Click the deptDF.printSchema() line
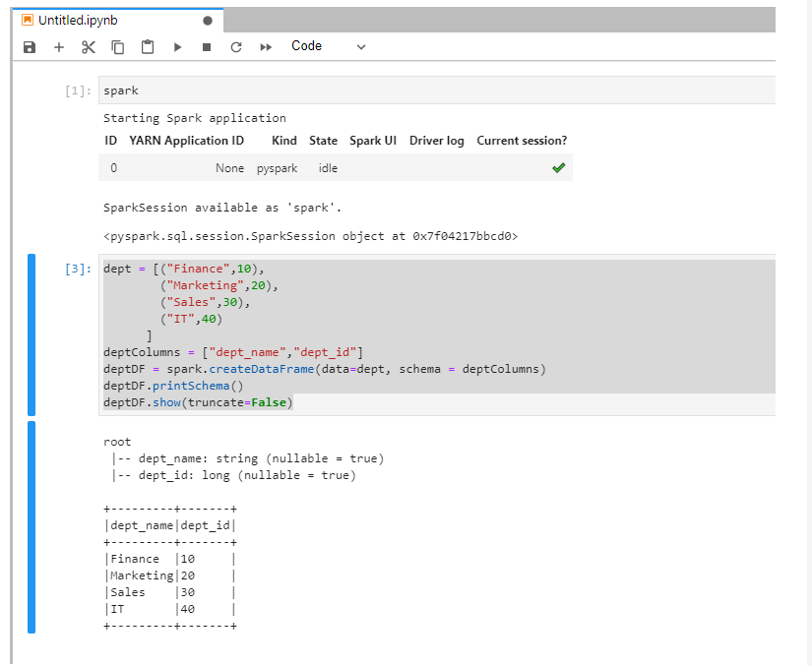Image resolution: width=812 pixels, height=666 pixels. (173, 386)
